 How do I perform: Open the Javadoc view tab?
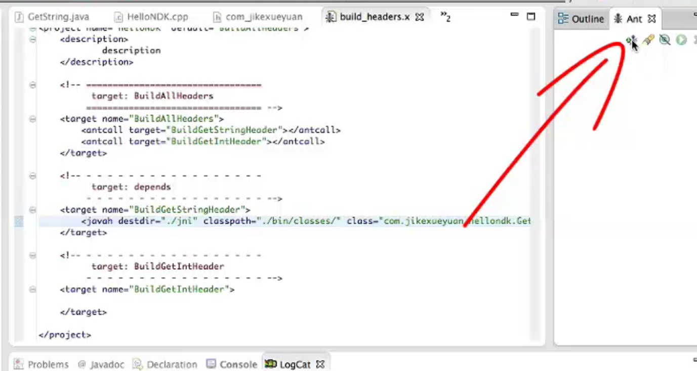(101, 364)
